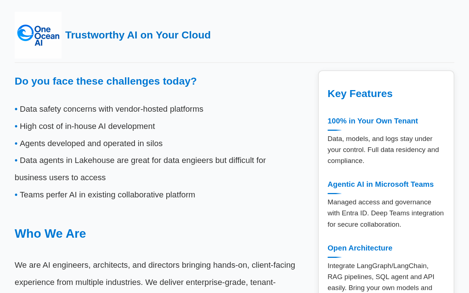Click the Who We Are heading
The height and width of the screenshot is (293, 469).
pyautogui.click(x=50, y=234)
